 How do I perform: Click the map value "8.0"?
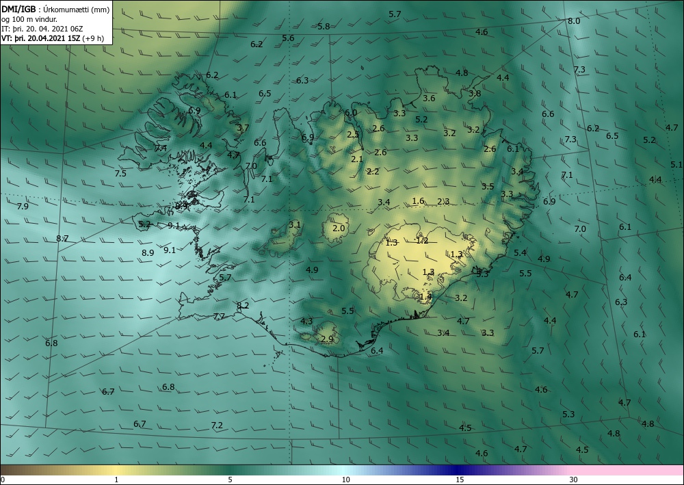click(574, 21)
